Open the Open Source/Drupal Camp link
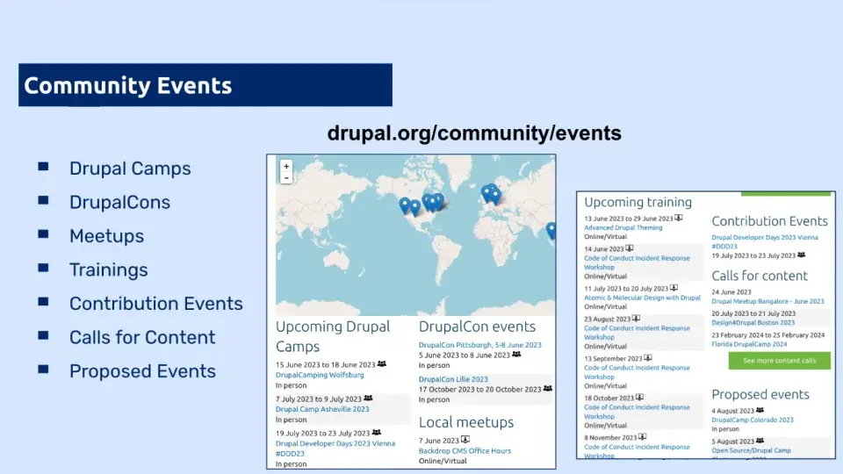This screenshot has height=474, width=843. (751, 450)
